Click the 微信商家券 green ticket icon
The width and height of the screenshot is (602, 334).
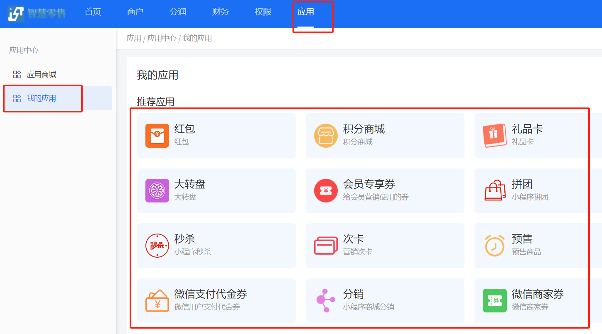495,301
